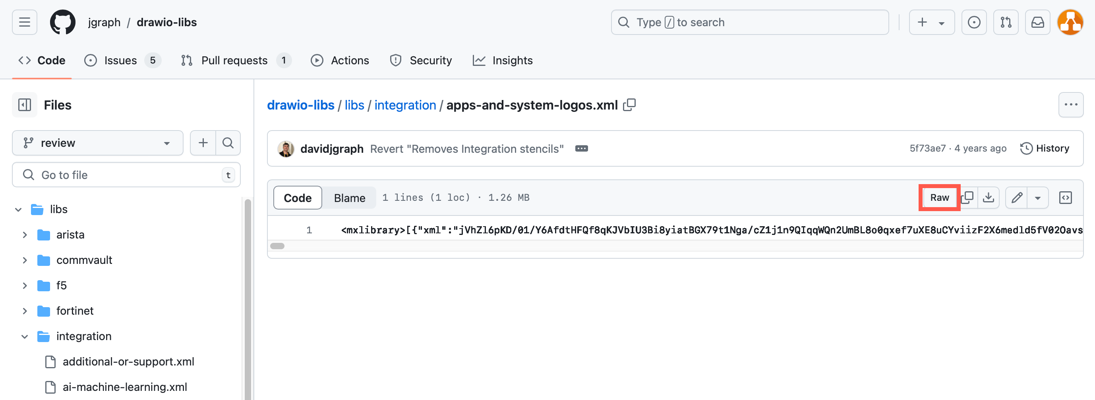Download the raw XML file
Image resolution: width=1095 pixels, height=400 pixels.
click(x=989, y=198)
